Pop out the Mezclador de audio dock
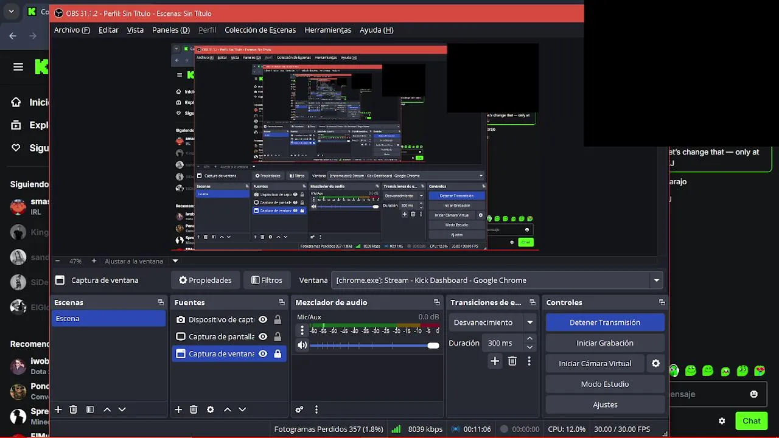Screen dimensions: 779x438 [436, 302]
